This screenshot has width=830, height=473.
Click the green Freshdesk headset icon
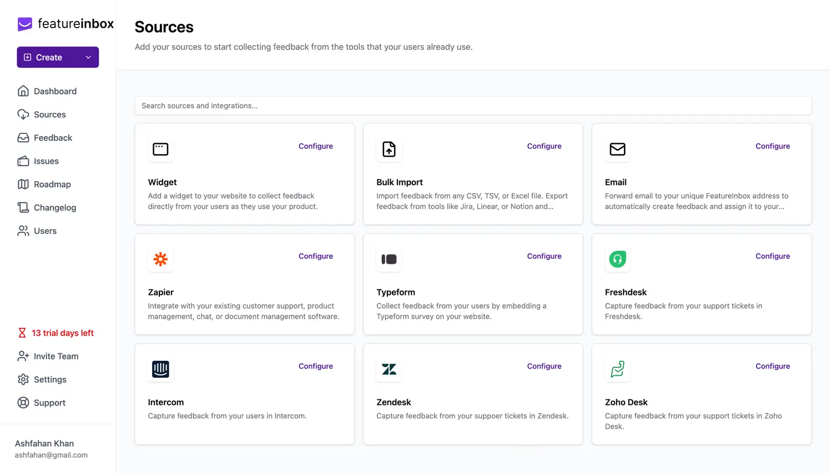[x=618, y=259]
